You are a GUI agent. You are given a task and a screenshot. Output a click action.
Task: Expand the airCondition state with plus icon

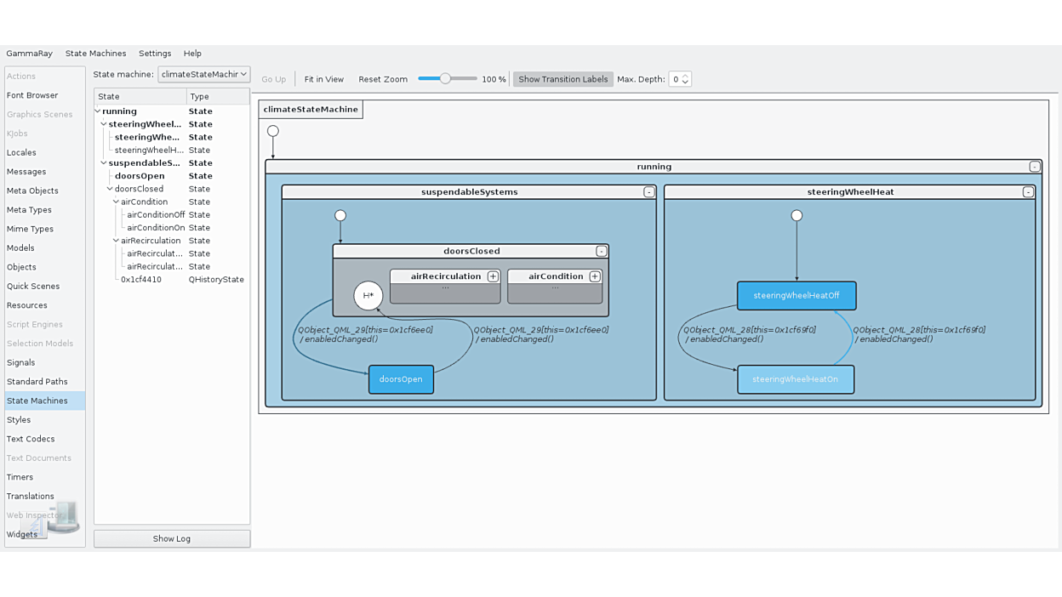[595, 276]
